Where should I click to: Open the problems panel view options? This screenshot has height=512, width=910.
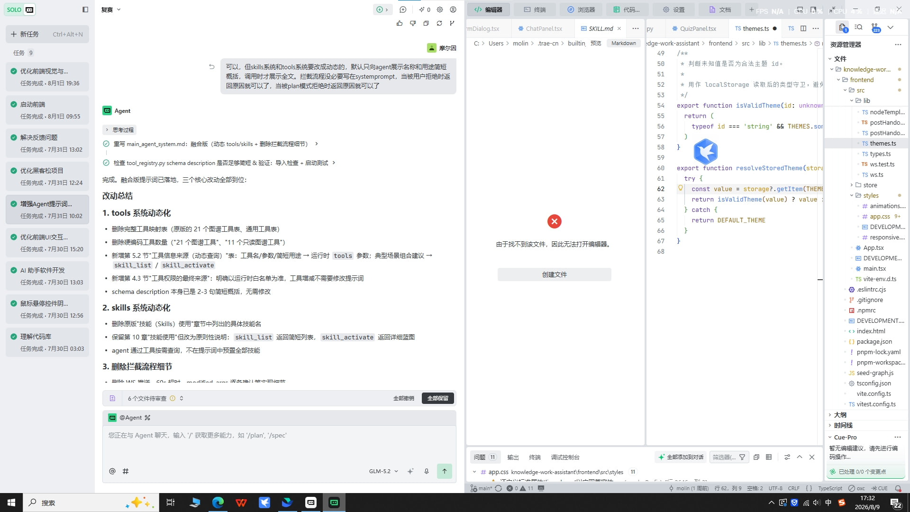[x=787, y=457]
